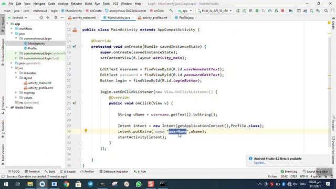The width and height of the screenshot is (336, 189).
Task: Open Telegram from the taskbar
Action: (x=90, y=184)
